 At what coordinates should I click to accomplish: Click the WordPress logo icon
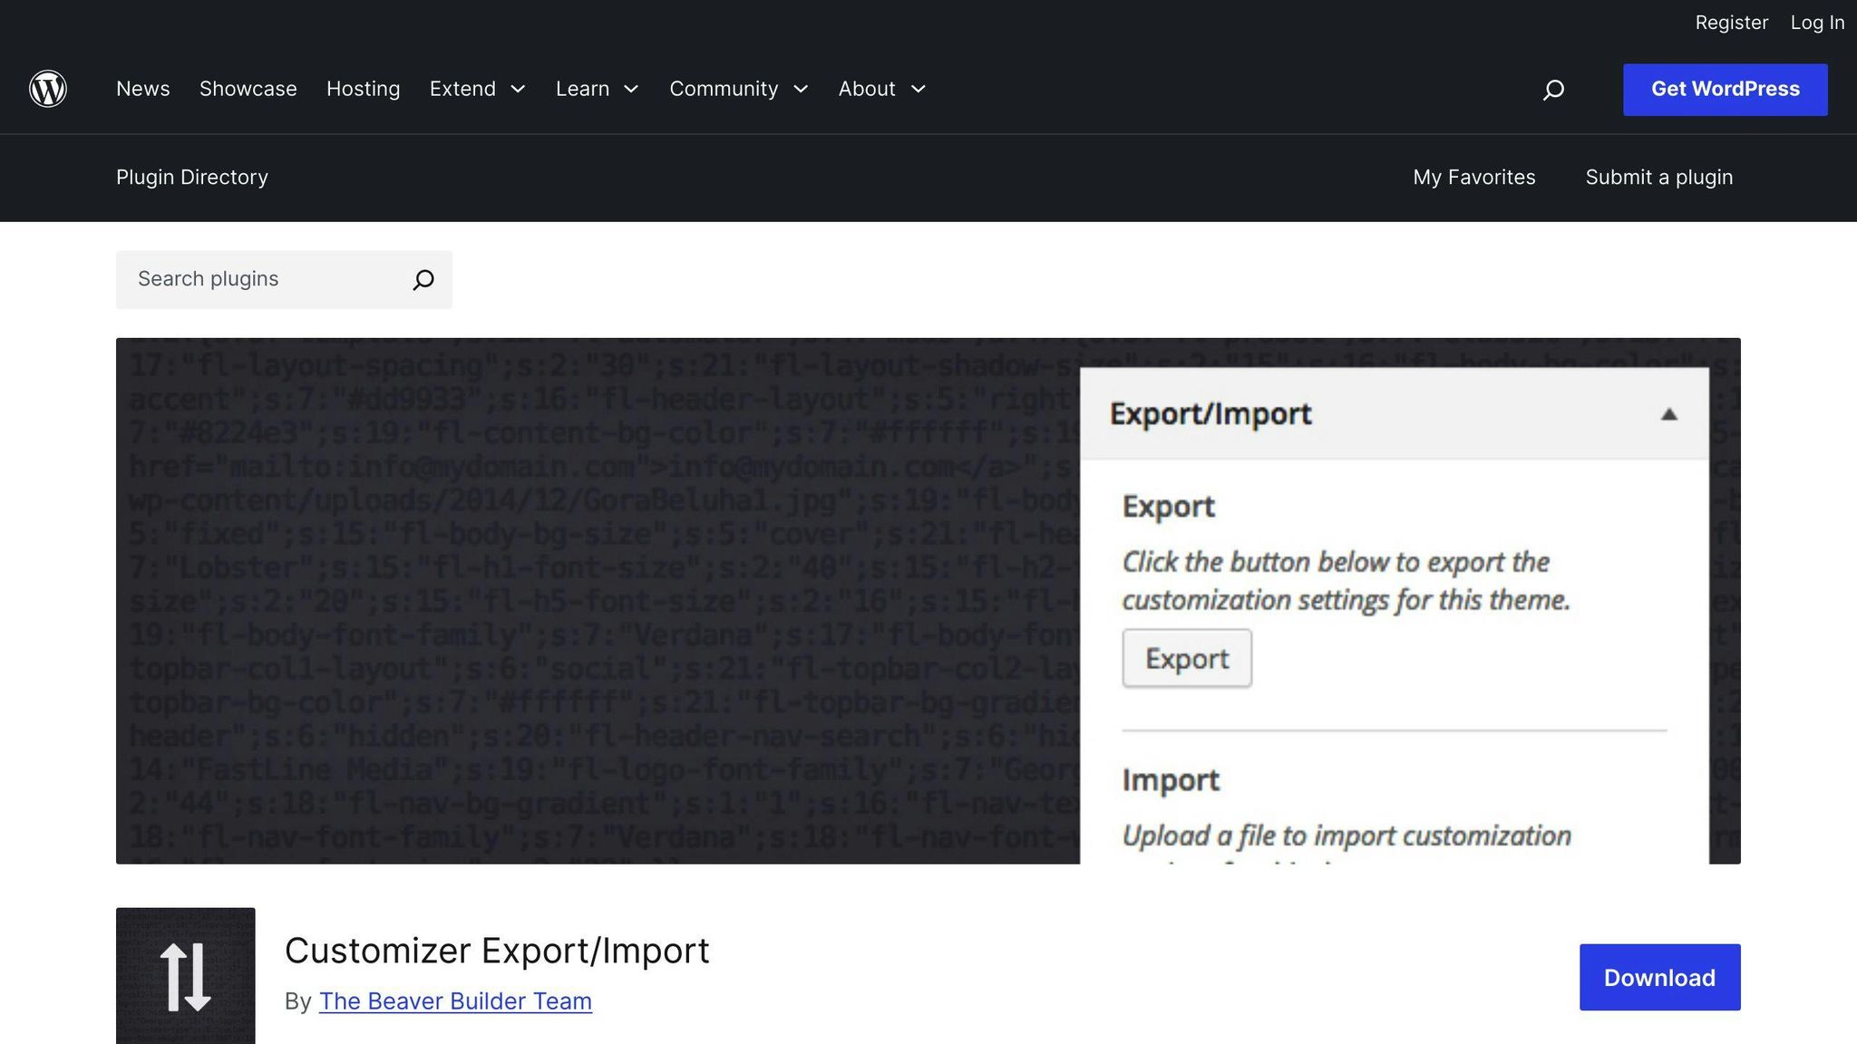(48, 89)
